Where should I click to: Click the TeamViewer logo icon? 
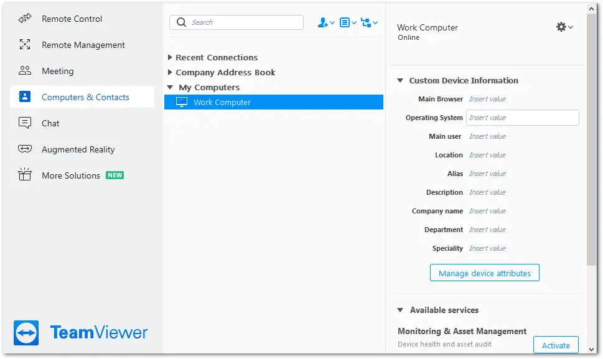(26, 333)
